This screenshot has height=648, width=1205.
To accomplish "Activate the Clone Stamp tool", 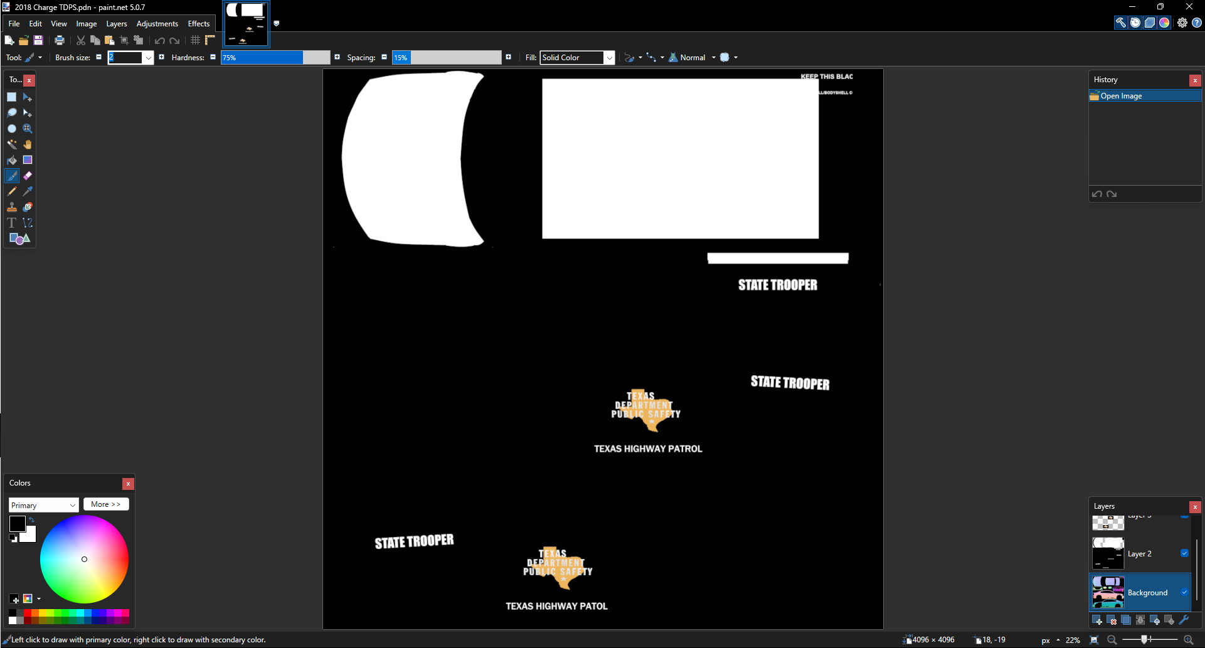I will (x=12, y=207).
